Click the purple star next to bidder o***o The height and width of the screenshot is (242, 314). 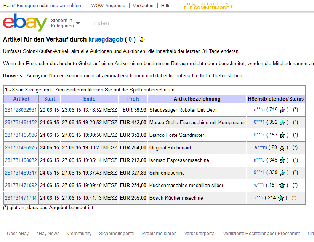(x=282, y=110)
